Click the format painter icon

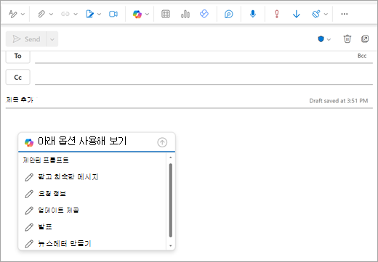click(x=316, y=14)
